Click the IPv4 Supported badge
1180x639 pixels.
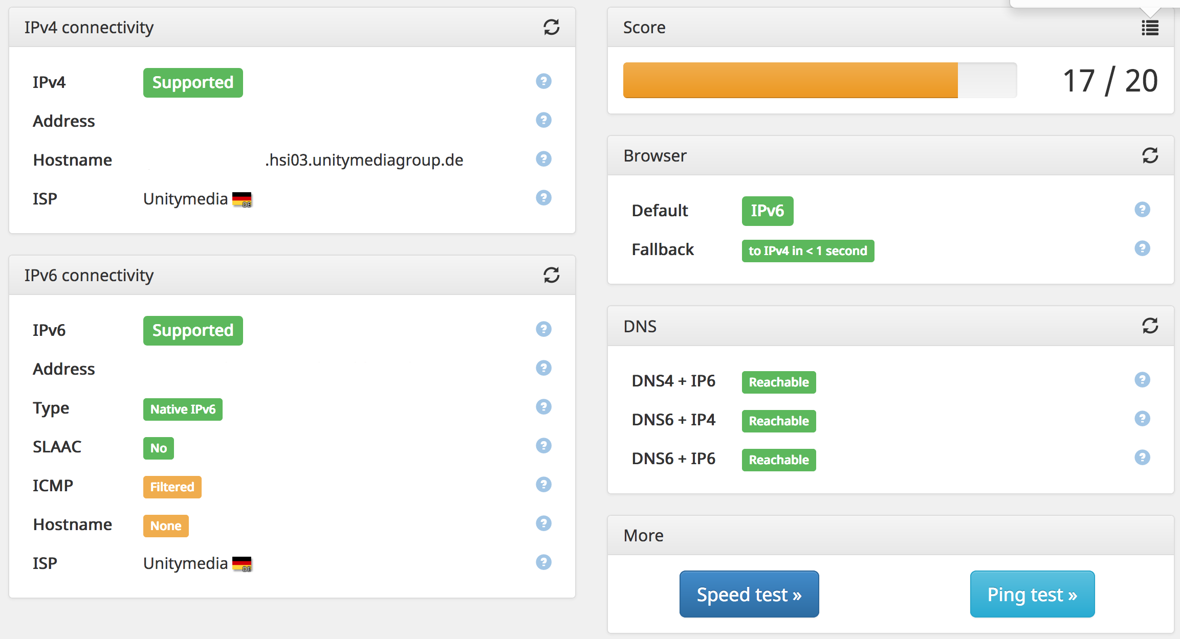[x=193, y=83]
